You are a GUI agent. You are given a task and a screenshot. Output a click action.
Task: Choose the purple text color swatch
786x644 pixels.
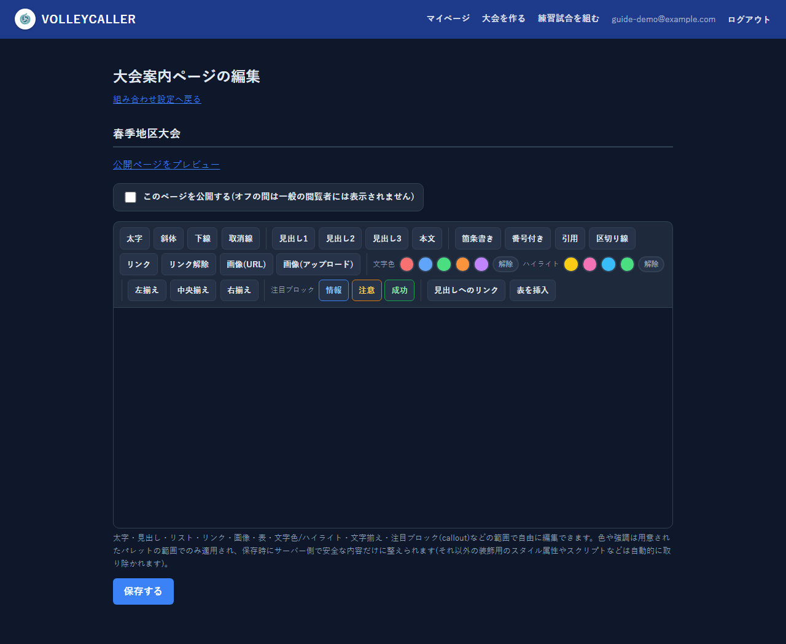pyautogui.click(x=481, y=264)
